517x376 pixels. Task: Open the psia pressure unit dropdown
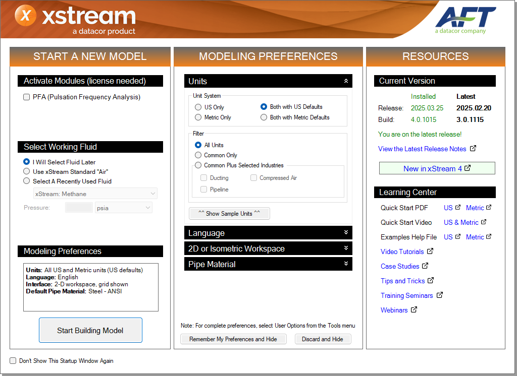124,208
